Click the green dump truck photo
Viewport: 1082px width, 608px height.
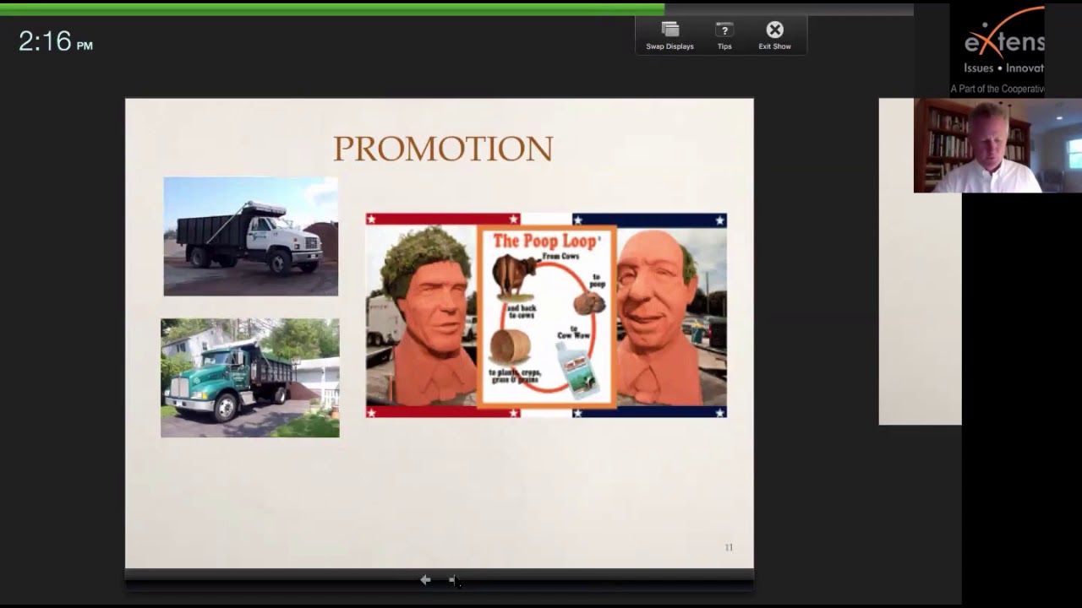pos(250,377)
